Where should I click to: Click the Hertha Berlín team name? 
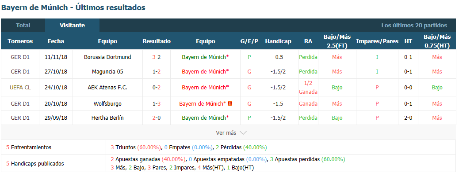click(x=107, y=118)
